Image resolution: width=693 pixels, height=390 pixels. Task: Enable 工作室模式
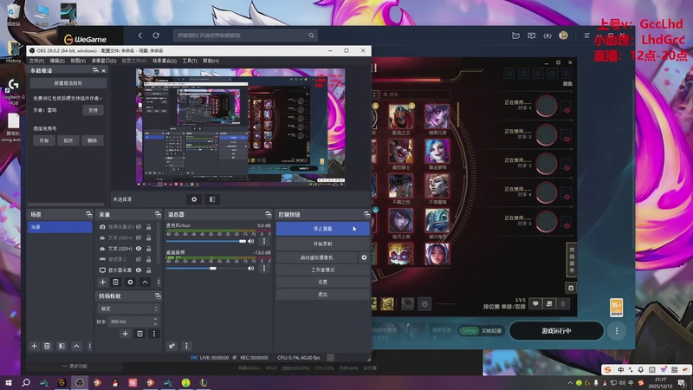click(322, 270)
